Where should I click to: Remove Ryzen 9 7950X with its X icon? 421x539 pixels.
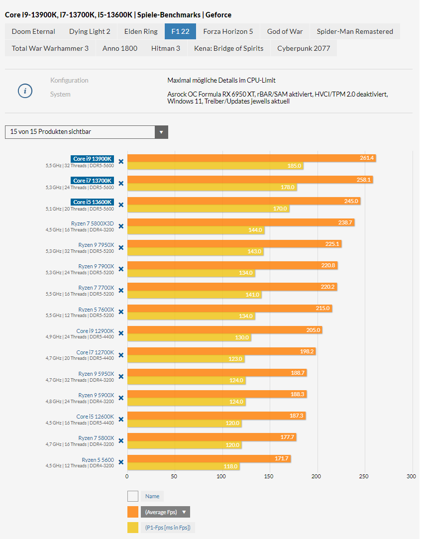tap(121, 248)
